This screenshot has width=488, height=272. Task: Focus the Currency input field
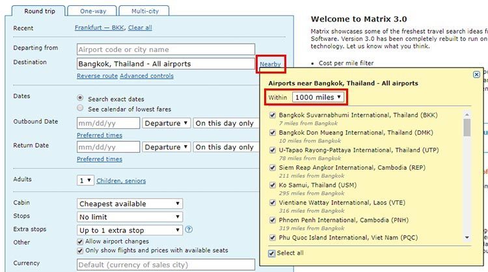coord(165,265)
